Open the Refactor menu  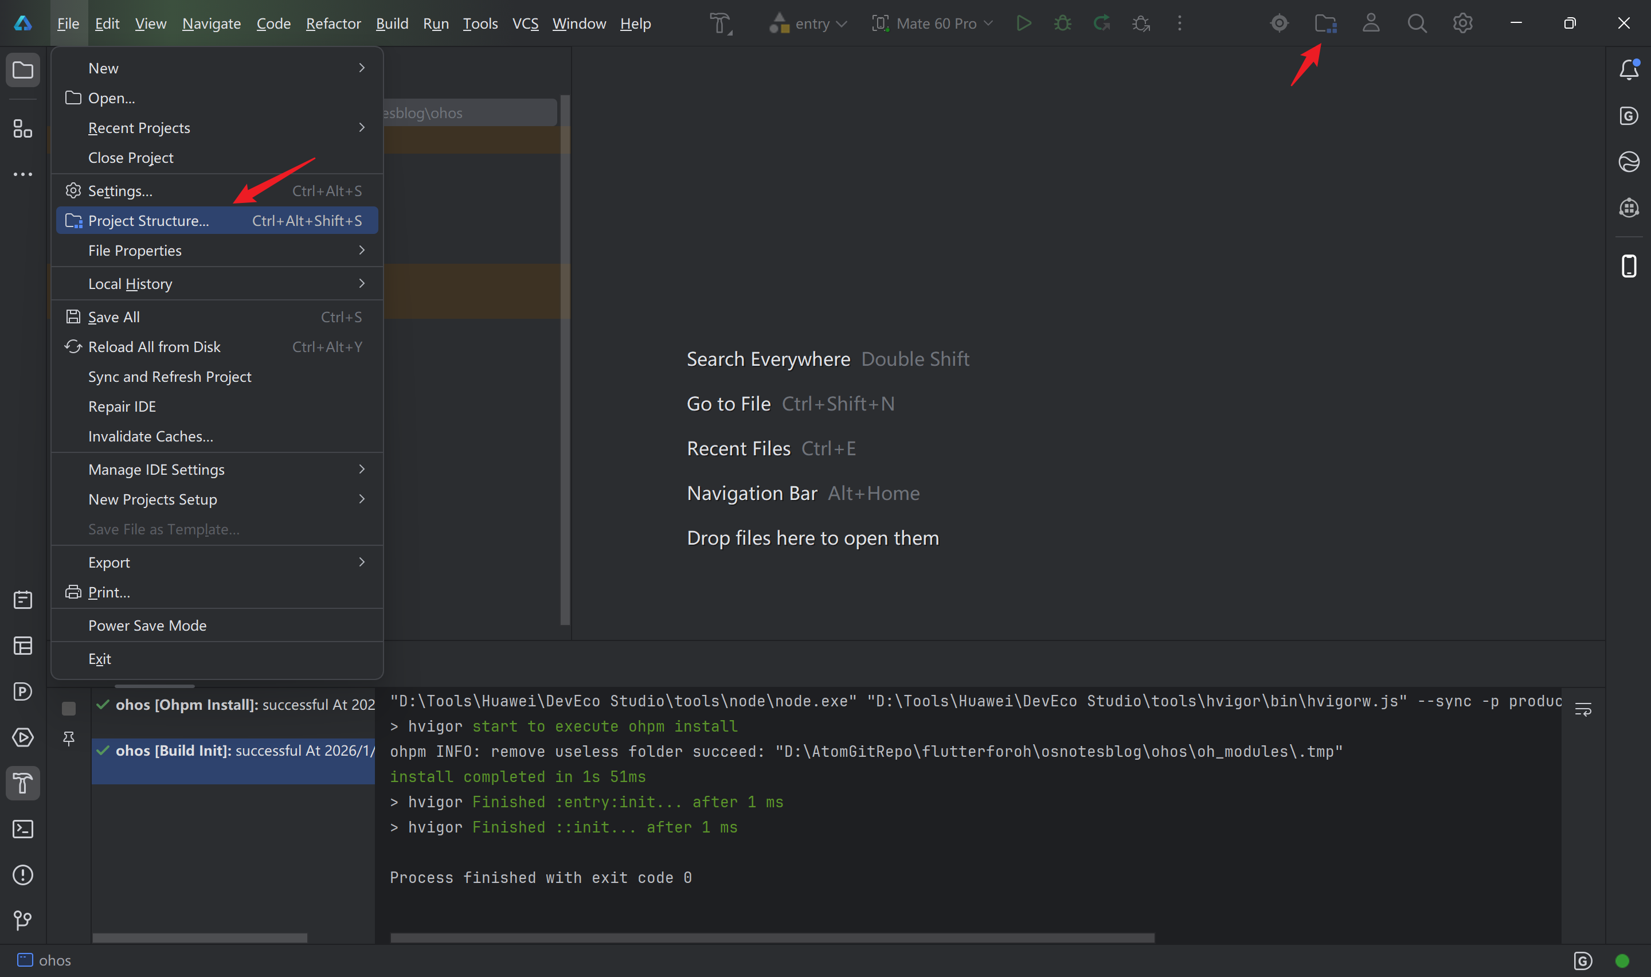333,24
